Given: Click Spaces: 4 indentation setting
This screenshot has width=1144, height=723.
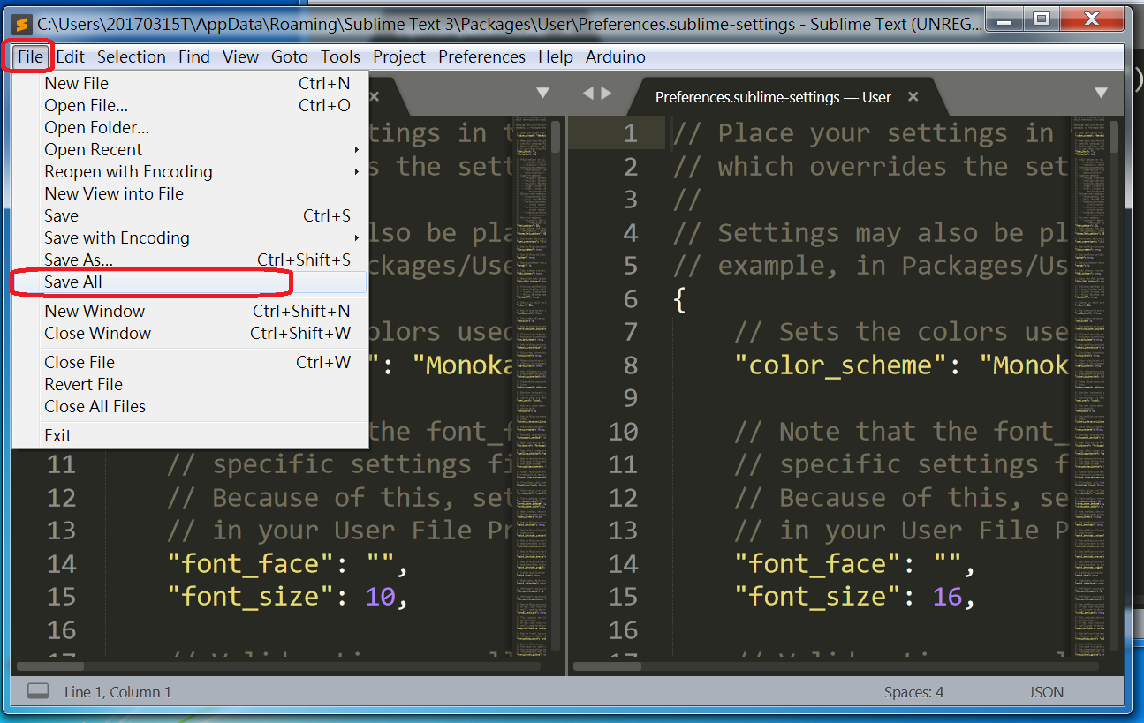Looking at the screenshot, I should pyautogui.click(x=913, y=692).
